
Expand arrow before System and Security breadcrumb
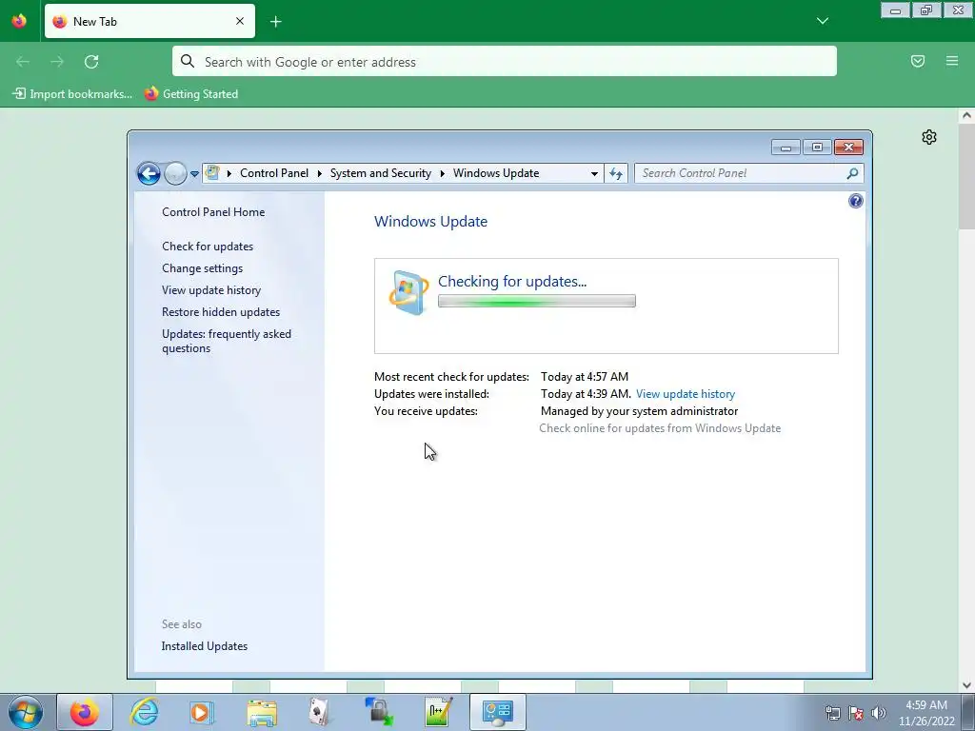320,173
